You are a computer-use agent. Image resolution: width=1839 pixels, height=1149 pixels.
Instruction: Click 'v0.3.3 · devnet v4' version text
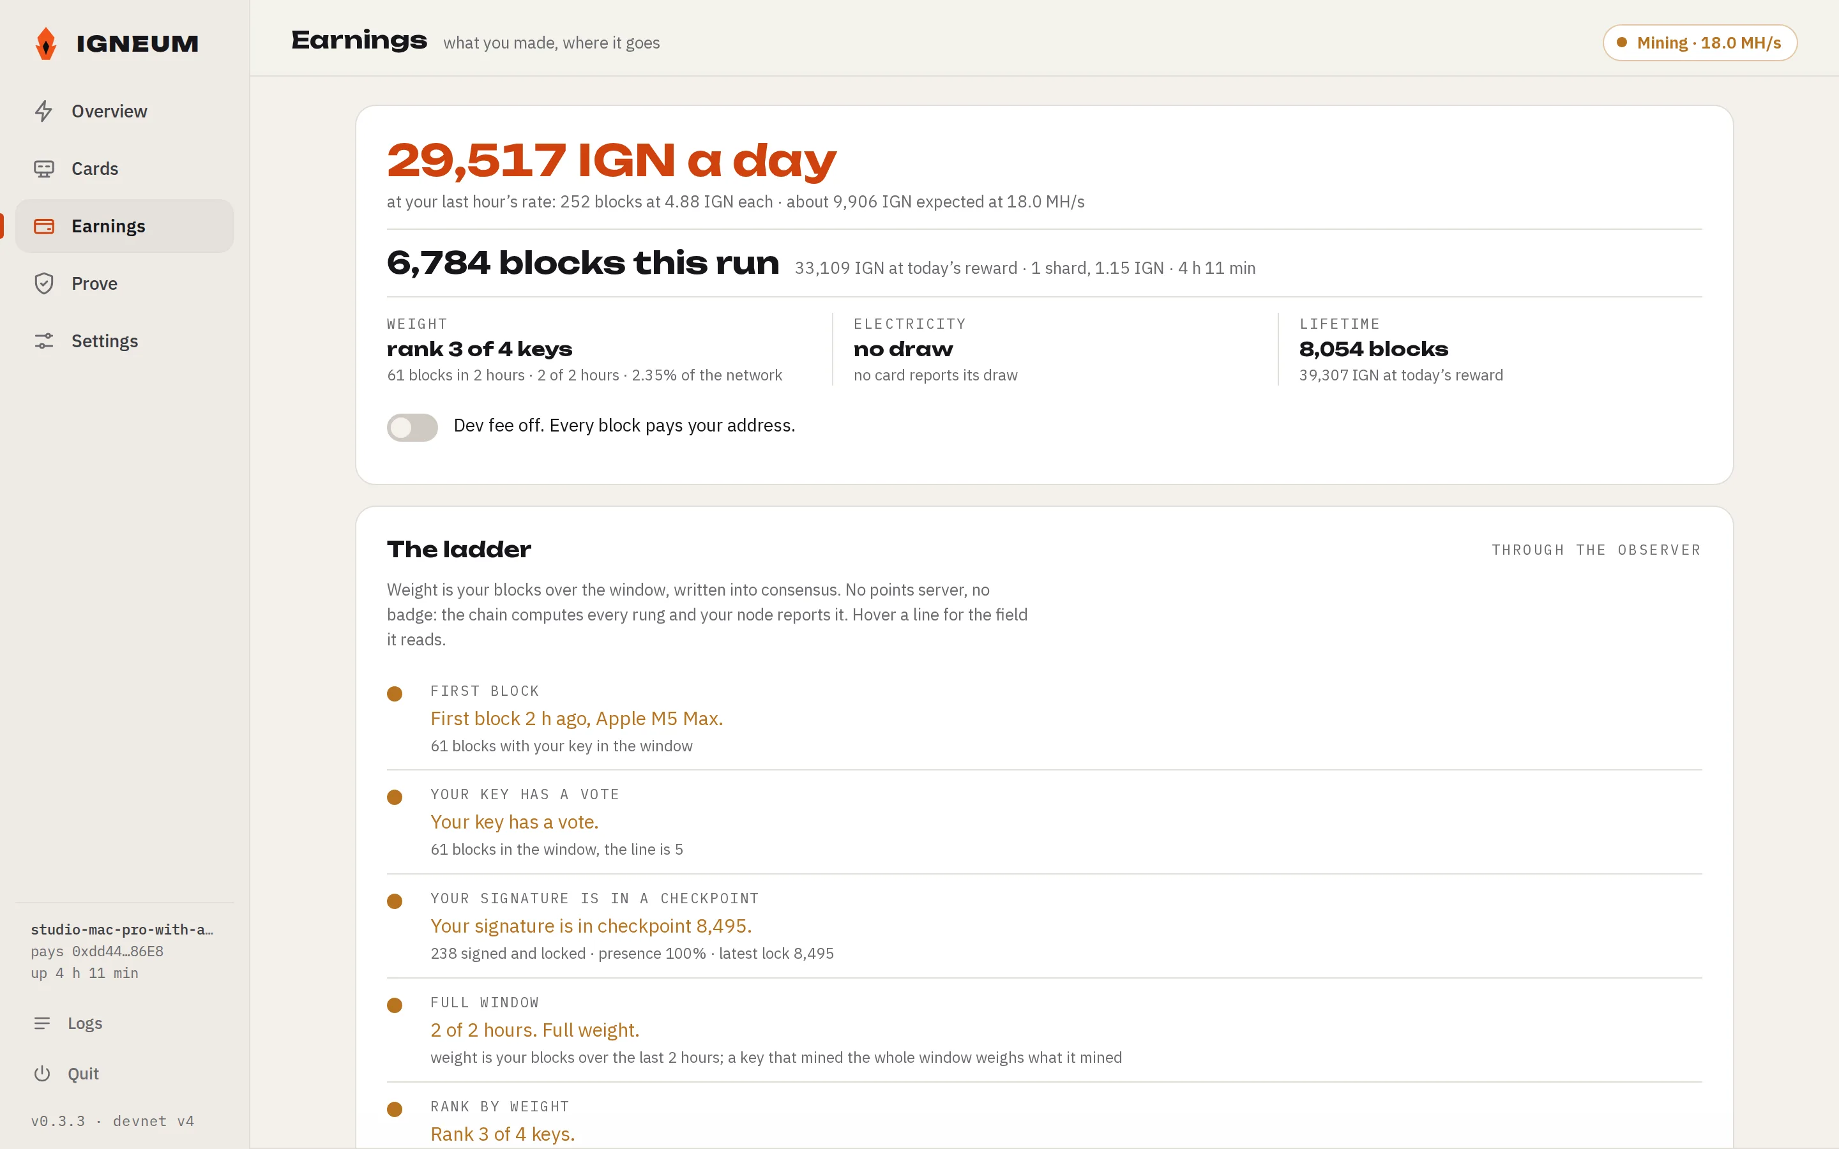click(x=112, y=1121)
